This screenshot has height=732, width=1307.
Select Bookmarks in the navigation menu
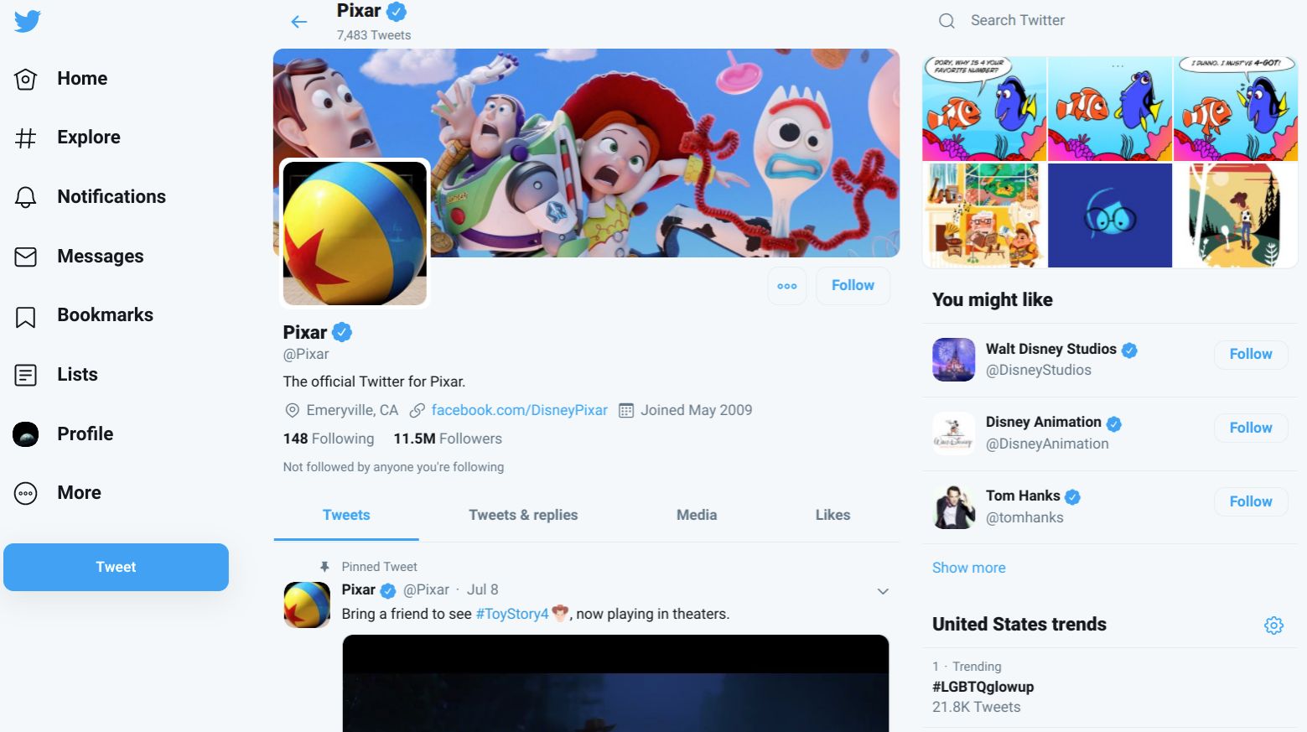pos(105,315)
